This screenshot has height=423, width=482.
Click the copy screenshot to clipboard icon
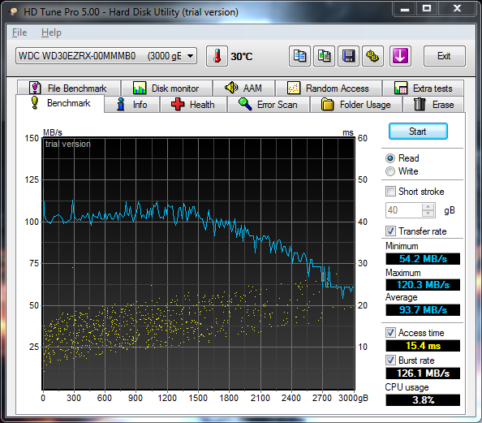(324, 56)
